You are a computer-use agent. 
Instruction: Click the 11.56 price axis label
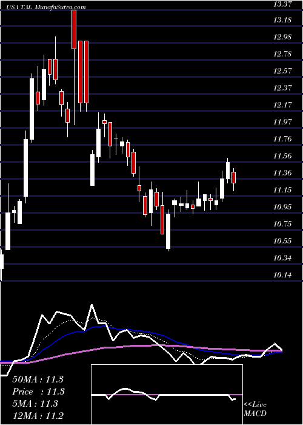284,156
